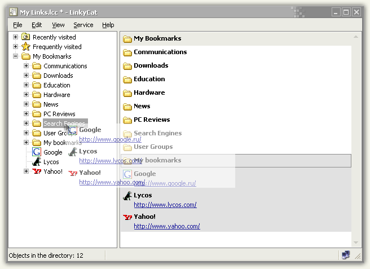The image size is (370, 269).
Task: Expand the Yahoo! tree node
Action: [26, 171]
